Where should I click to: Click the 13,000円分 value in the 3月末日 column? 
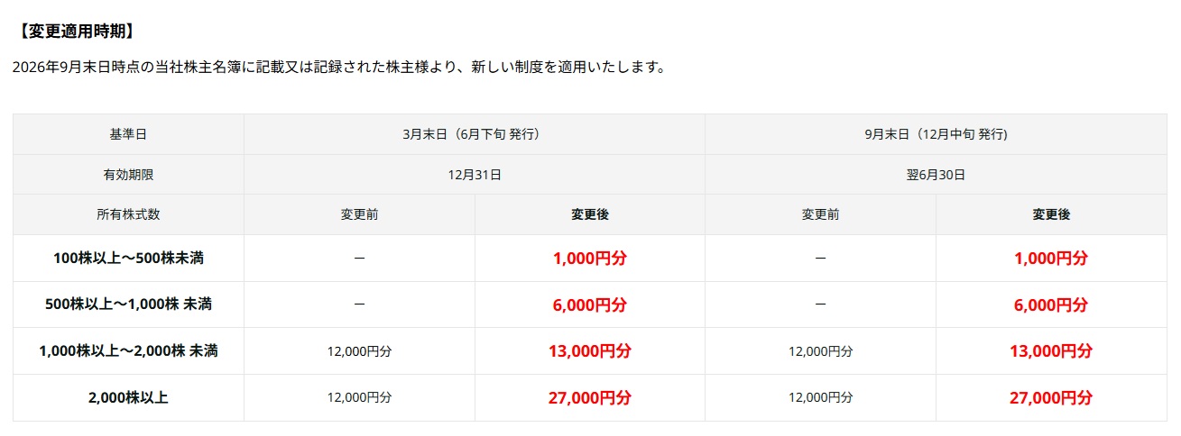(590, 351)
